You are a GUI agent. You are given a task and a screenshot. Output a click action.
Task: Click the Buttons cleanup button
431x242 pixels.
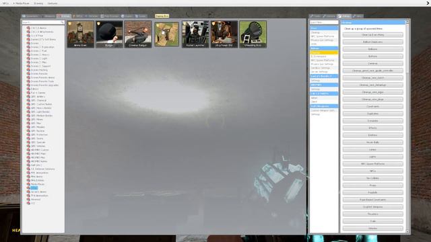click(372, 56)
